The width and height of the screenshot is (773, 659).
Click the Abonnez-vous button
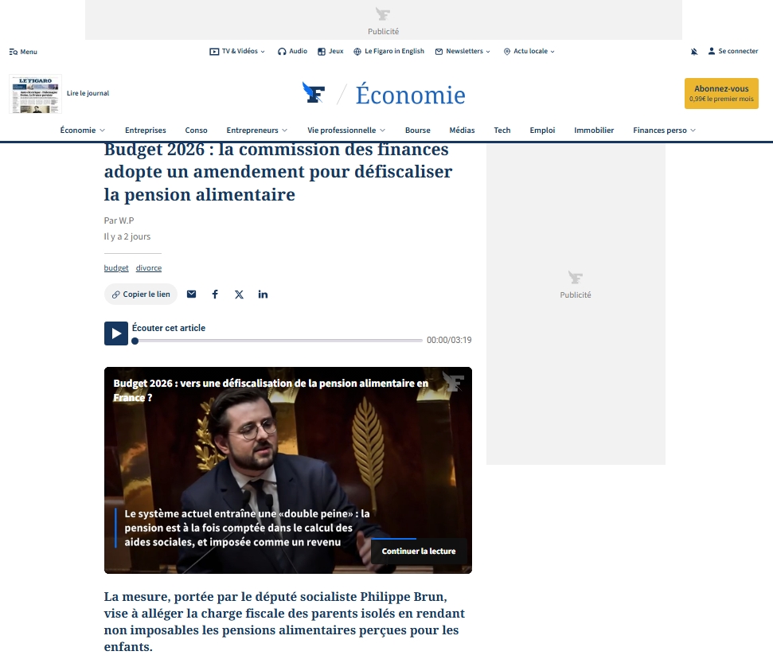click(721, 93)
